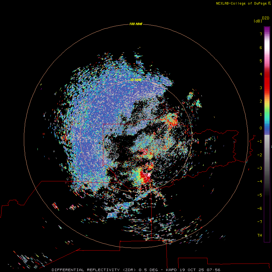This screenshot has width=272, height=272.
Task: Click the 100 NMI range ring label
Action: coord(136,24)
